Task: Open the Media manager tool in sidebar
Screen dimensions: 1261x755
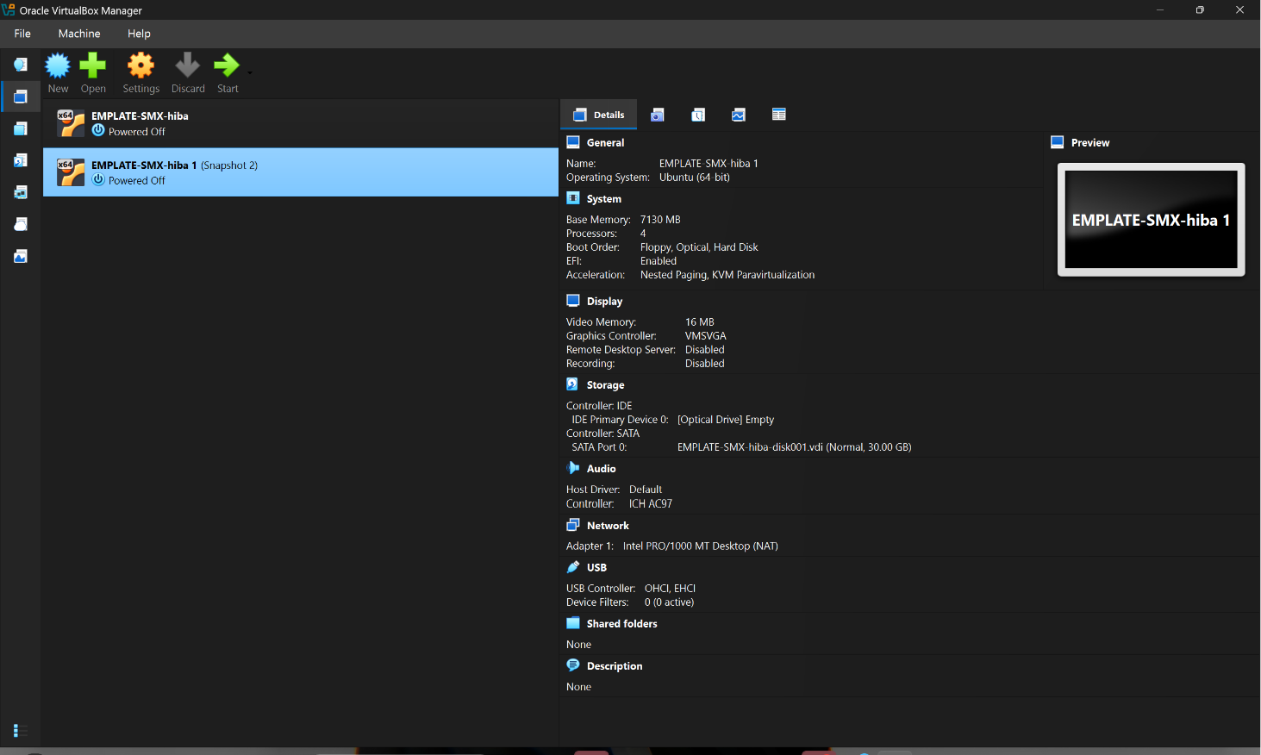Action: coord(21,160)
